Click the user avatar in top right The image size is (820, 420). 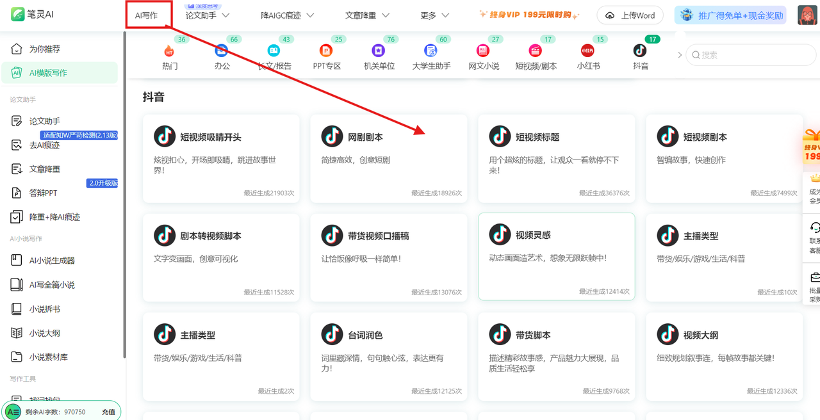[807, 15]
